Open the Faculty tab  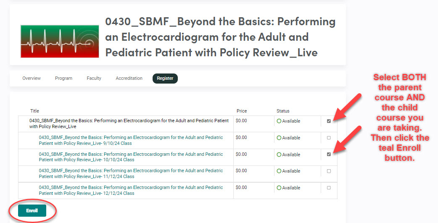pos(94,79)
